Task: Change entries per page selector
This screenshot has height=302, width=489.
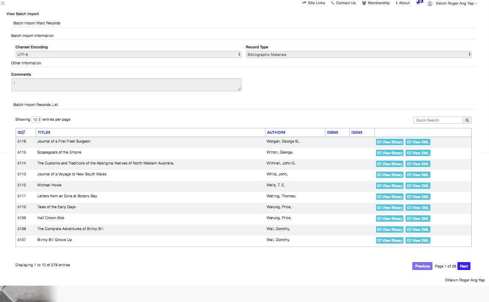Action: (x=37, y=120)
